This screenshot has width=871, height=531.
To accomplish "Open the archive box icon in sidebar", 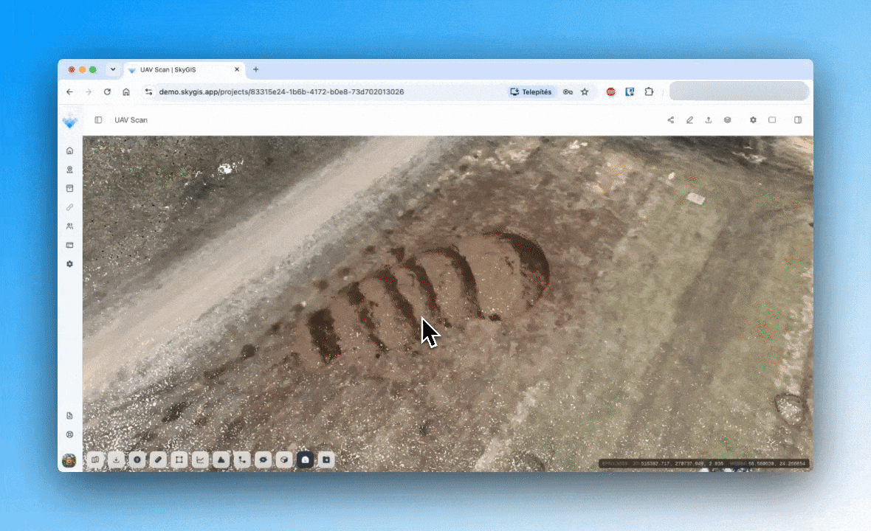I will tap(69, 188).
